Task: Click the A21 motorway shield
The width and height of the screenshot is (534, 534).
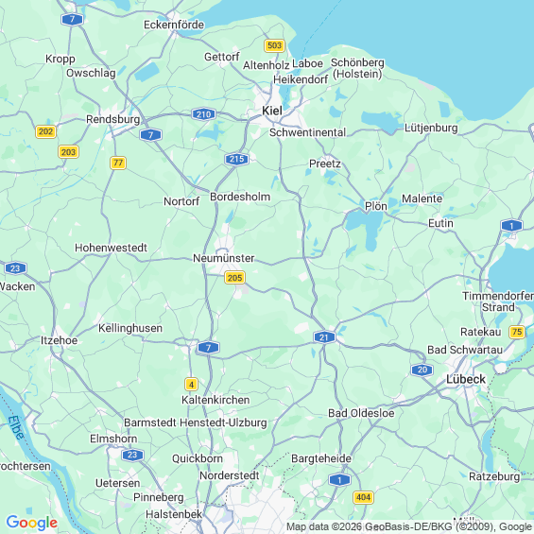Action: pyautogui.click(x=324, y=337)
